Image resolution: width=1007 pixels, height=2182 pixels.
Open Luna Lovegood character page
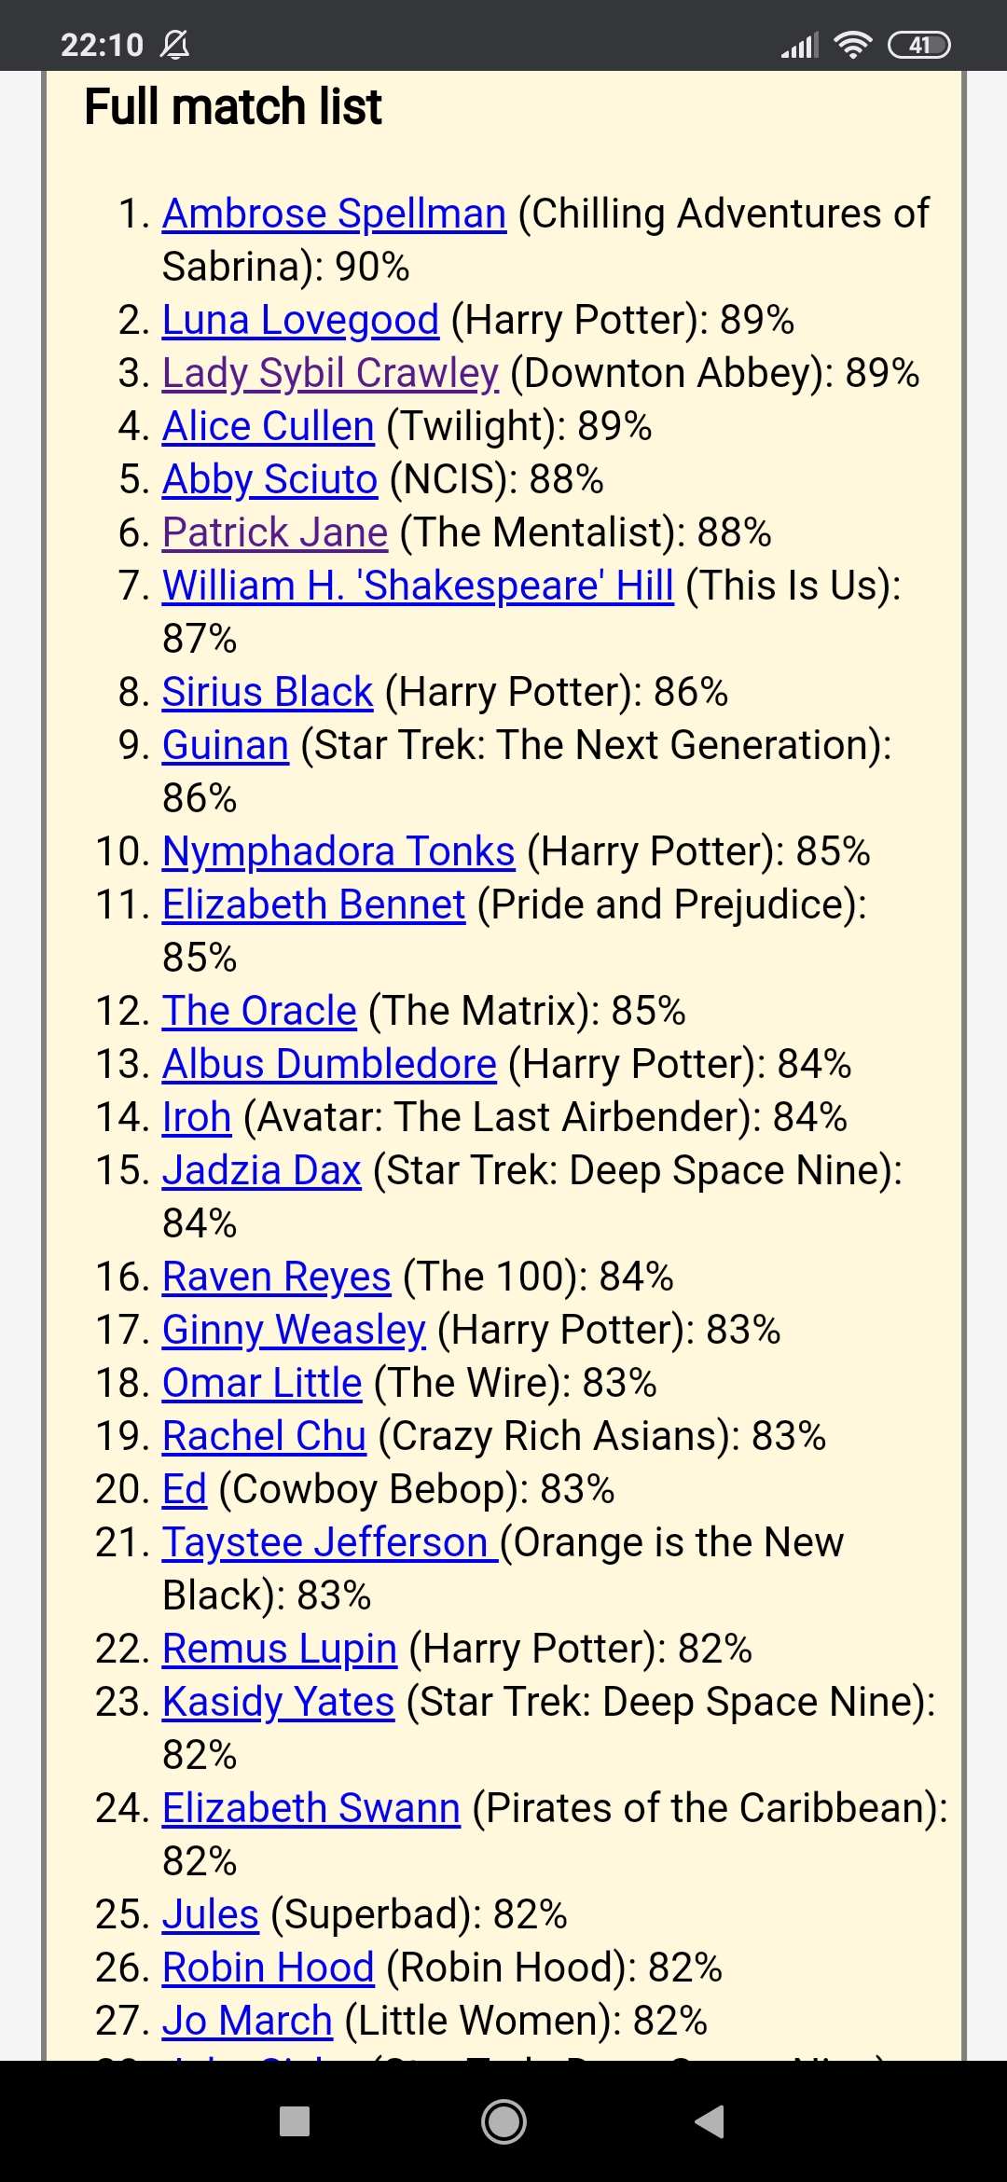coord(300,320)
